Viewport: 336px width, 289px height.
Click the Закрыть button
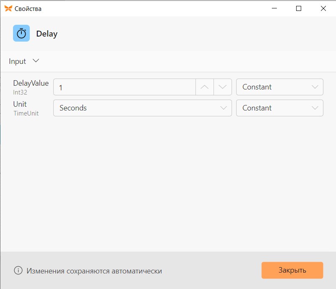[292, 270]
